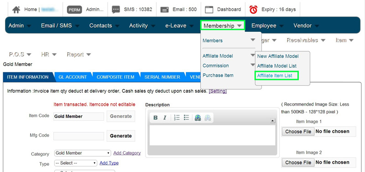The width and height of the screenshot is (365, 172).
Task: Select New Affiliate Model
Action: pos(278,56)
